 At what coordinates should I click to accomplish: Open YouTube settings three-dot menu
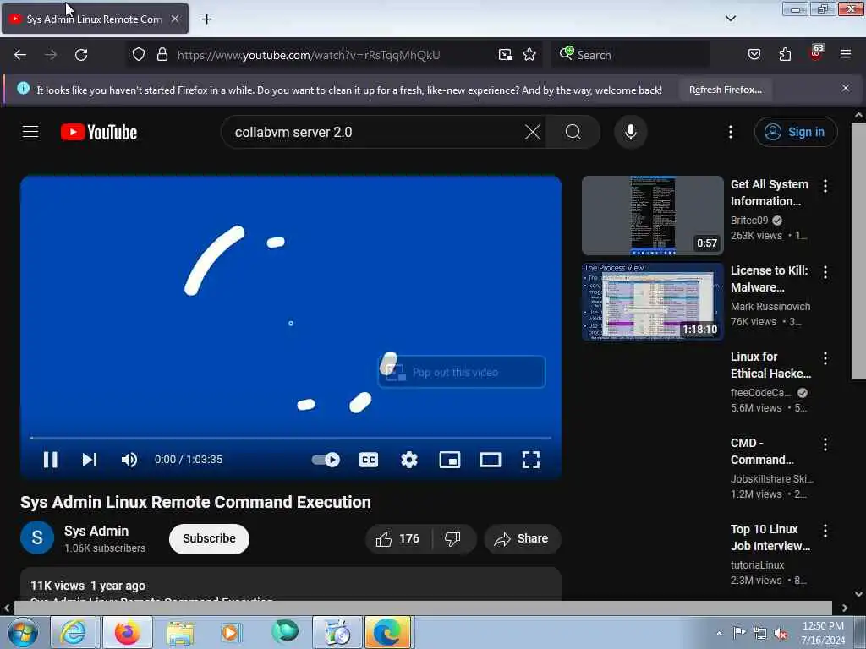[x=730, y=132]
